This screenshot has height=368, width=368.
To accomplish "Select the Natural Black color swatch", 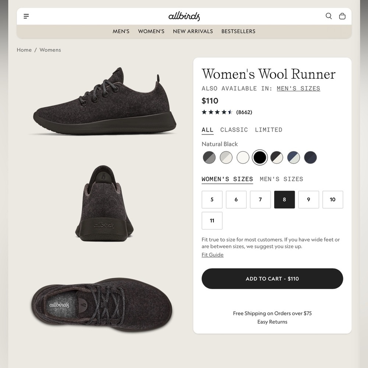I will 260,158.
